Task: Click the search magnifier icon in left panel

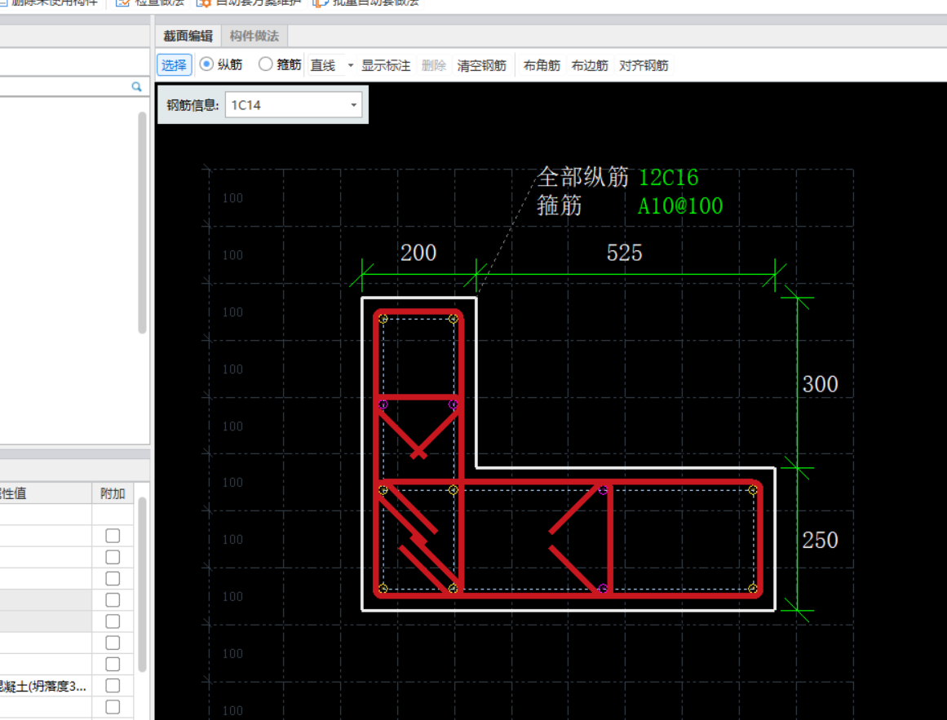Action: [136, 87]
